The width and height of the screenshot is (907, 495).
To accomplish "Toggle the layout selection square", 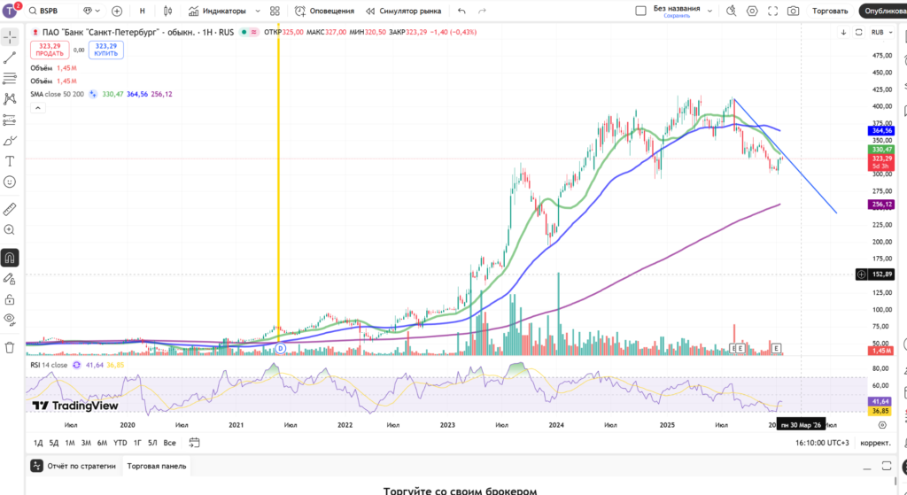I will [x=640, y=11].
